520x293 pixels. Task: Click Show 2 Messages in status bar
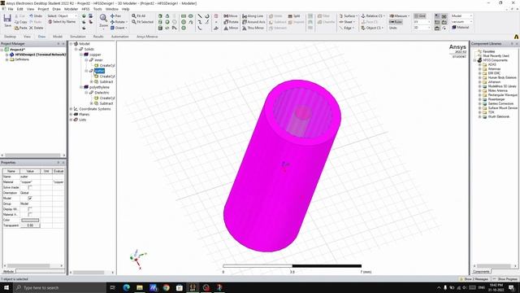pos(474,279)
